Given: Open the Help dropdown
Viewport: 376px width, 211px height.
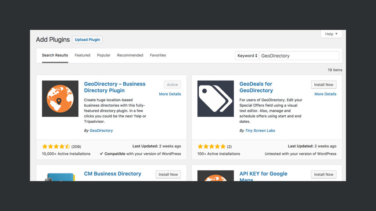Looking at the screenshot, I should (330, 34).
